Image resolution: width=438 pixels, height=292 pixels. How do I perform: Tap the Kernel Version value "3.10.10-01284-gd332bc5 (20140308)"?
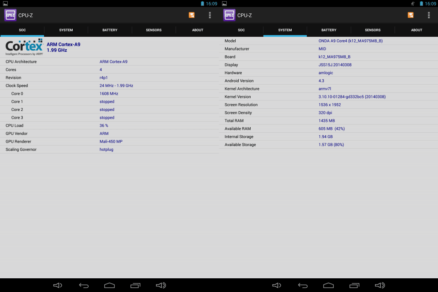click(352, 97)
